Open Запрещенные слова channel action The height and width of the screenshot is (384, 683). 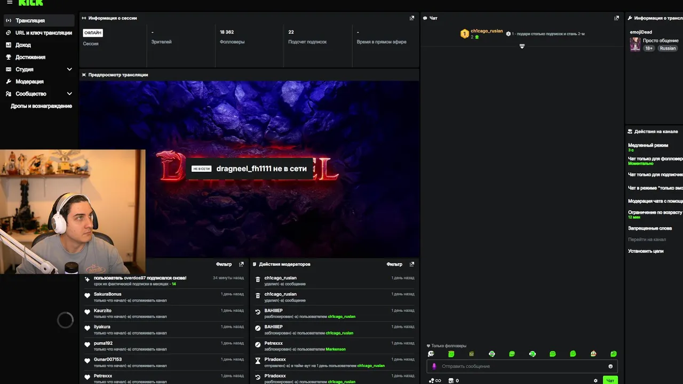650,228
